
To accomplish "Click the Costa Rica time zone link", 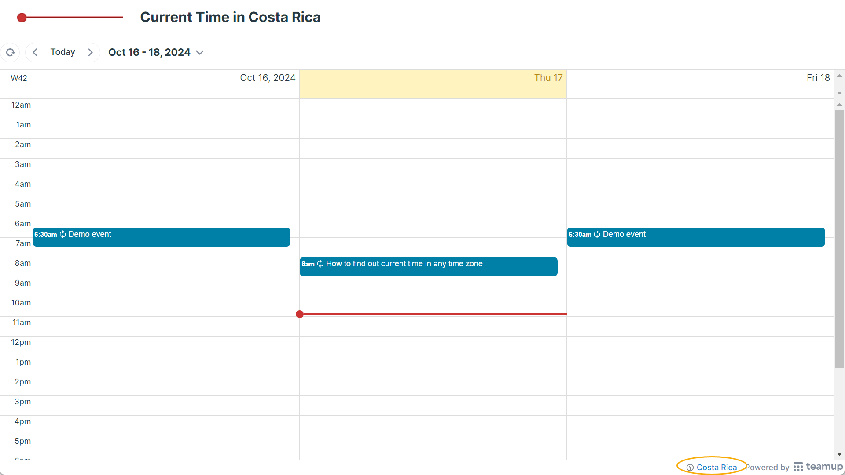I will (716, 467).
